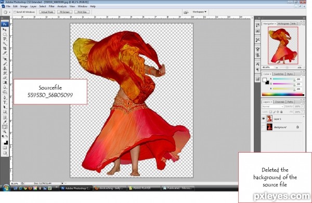
Task: Switch to the Histogram tab
Action: pos(283,24)
